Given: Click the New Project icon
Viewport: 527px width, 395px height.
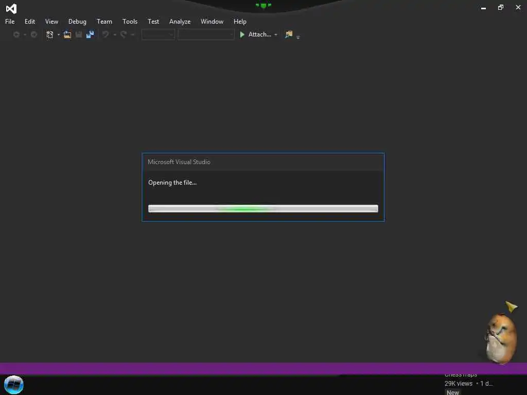Looking at the screenshot, I should 50,34.
